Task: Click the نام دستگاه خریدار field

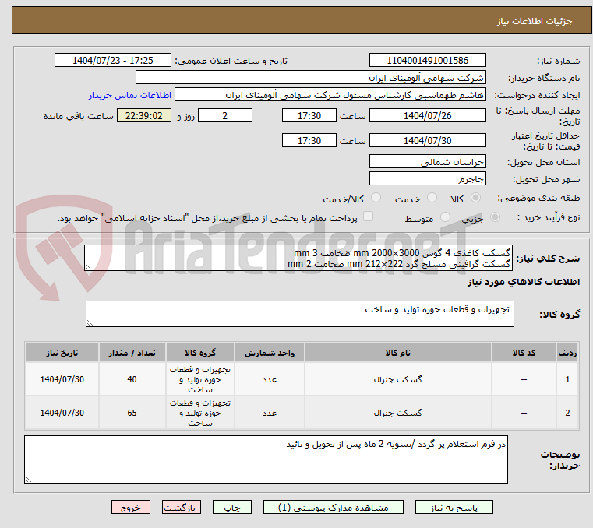Action: click(310, 77)
